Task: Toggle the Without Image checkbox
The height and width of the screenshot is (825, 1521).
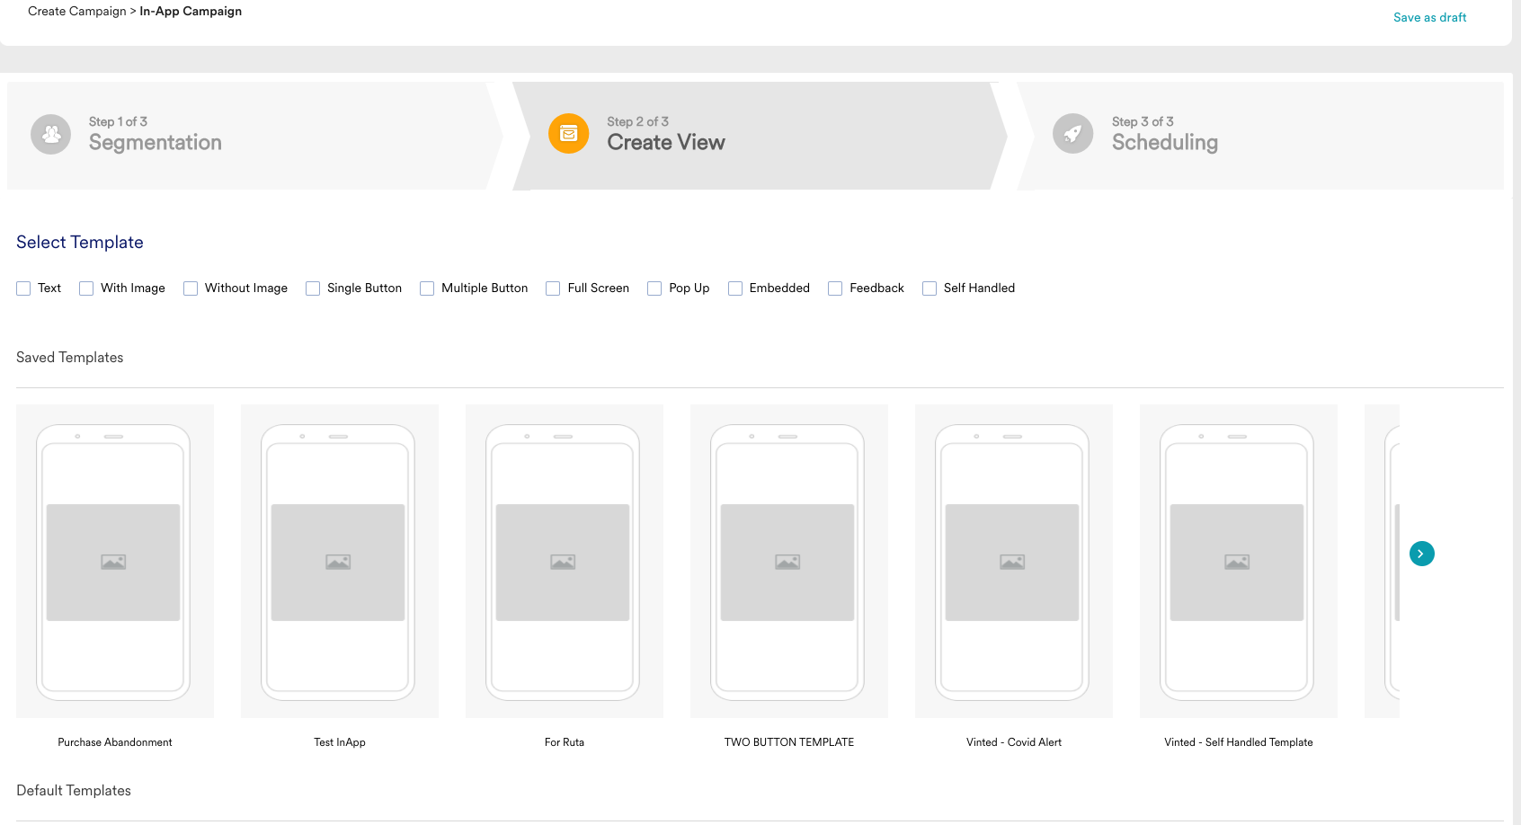Action: tap(191, 288)
